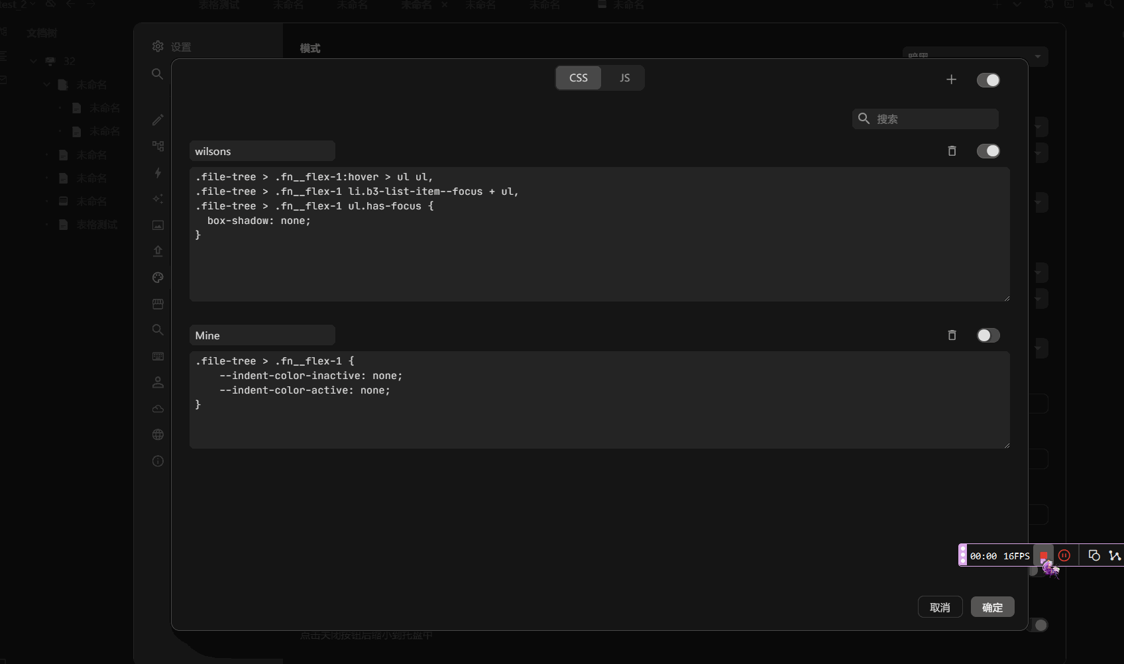1124x664 pixels.
Task: Switch to the JS snippets tab
Action: point(624,78)
